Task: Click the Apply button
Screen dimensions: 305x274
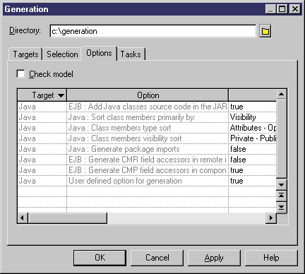Action: [214, 258]
